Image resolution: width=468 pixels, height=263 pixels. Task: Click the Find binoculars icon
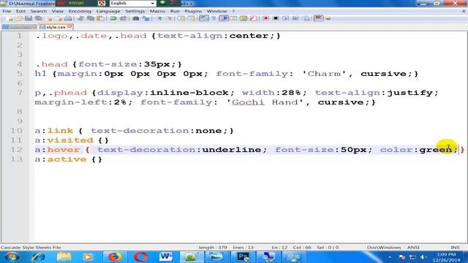[136, 18]
